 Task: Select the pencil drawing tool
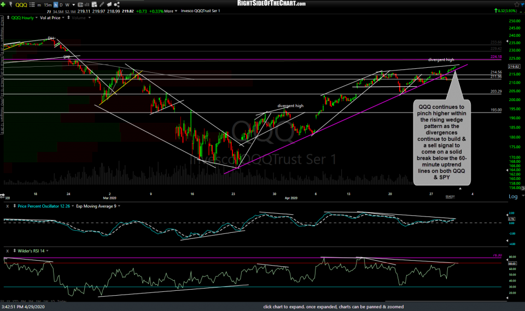pyautogui.click(x=102, y=4)
